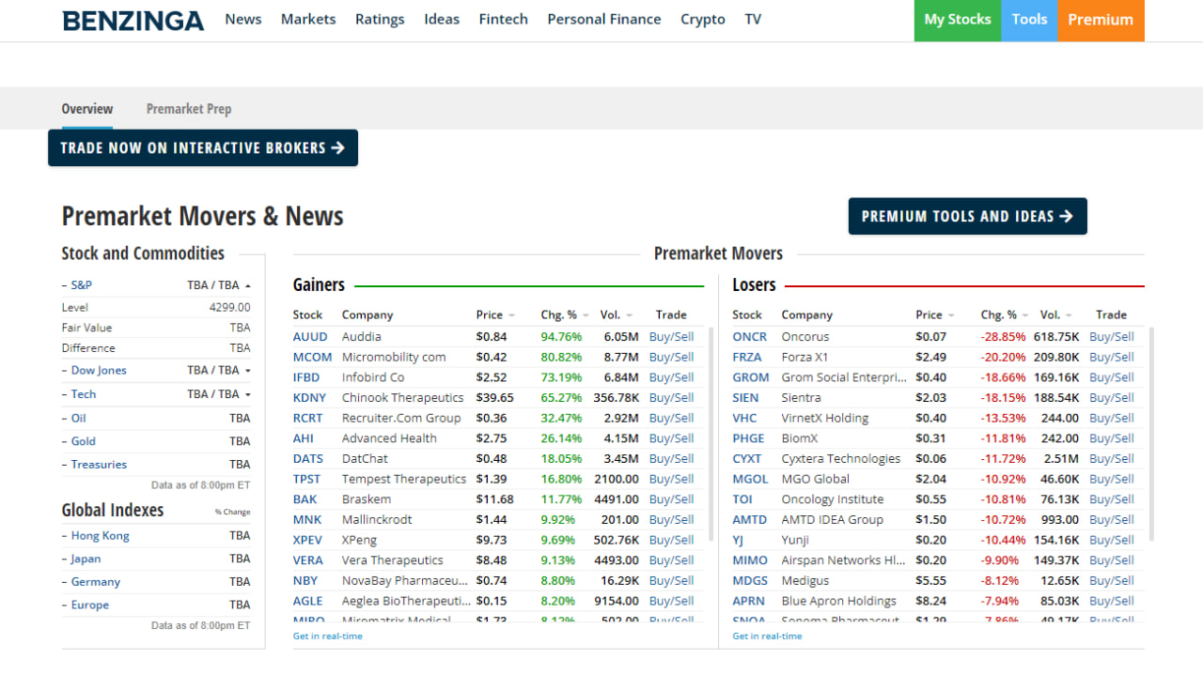1203x690 pixels.
Task: Click the BENZINGA logo
Action: [x=133, y=20]
